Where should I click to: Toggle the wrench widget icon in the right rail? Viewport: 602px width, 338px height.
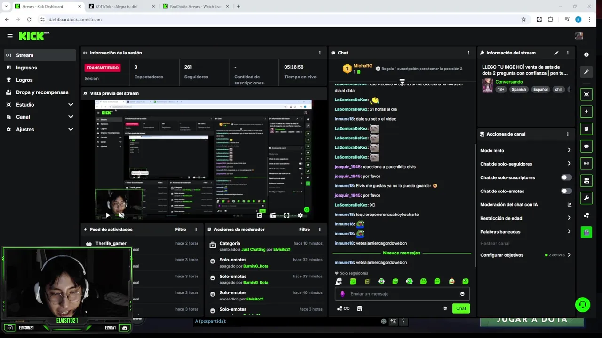pyautogui.click(x=586, y=198)
